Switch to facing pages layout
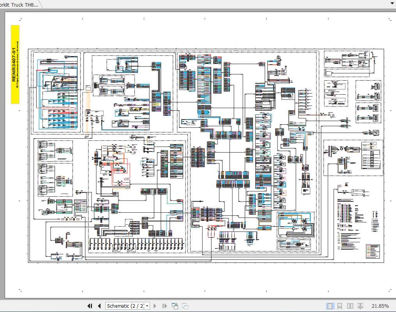396x312 pixels. point(350,306)
